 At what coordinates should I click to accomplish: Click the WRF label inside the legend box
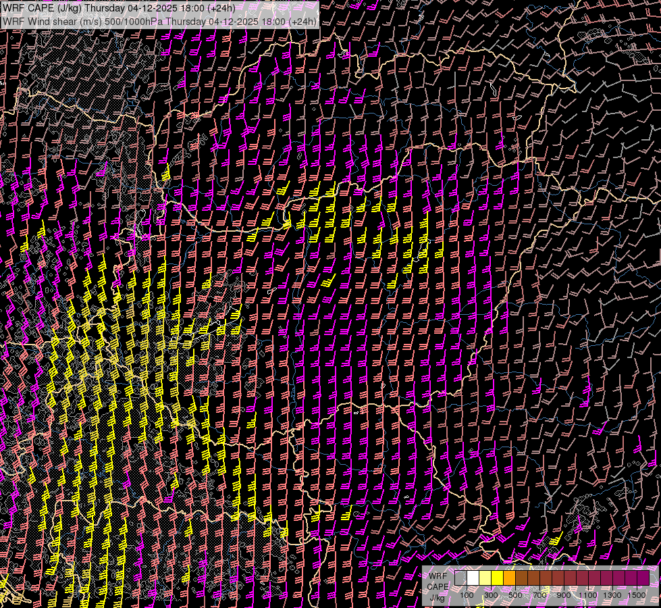click(x=438, y=576)
